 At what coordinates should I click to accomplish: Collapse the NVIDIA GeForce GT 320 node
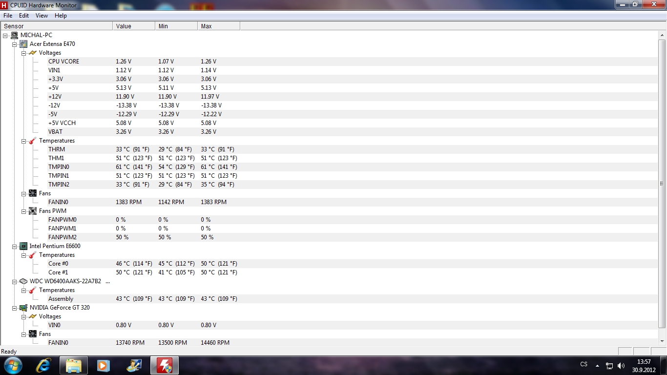pos(15,308)
